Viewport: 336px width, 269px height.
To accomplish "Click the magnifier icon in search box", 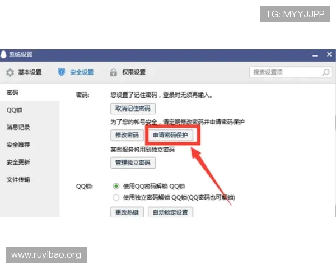I will pyautogui.click(x=326, y=72).
